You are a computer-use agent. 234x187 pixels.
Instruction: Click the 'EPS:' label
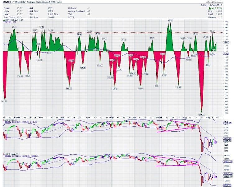coord(51,11)
